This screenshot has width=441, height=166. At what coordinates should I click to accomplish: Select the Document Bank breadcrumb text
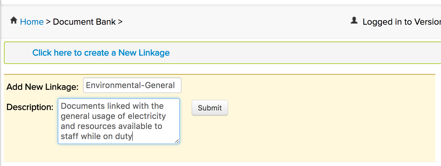[84, 22]
